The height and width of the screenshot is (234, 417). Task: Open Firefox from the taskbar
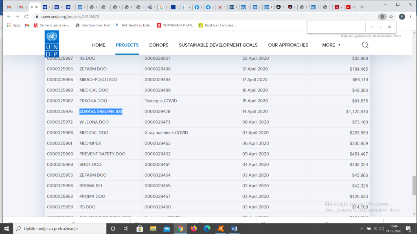193,228
